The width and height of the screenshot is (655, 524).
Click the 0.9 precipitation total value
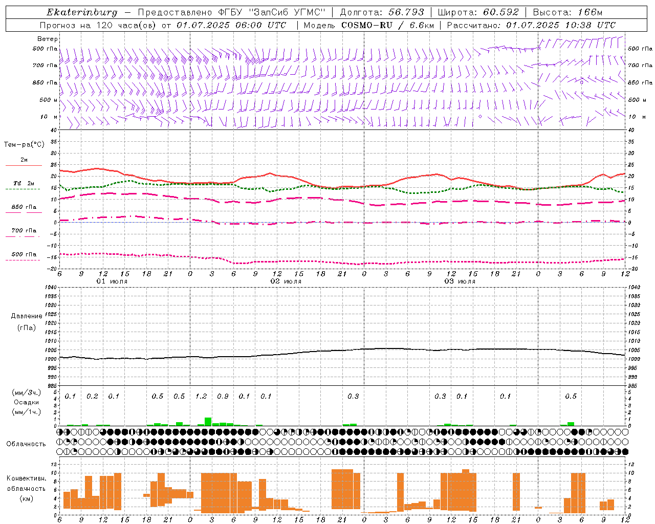(x=223, y=396)
